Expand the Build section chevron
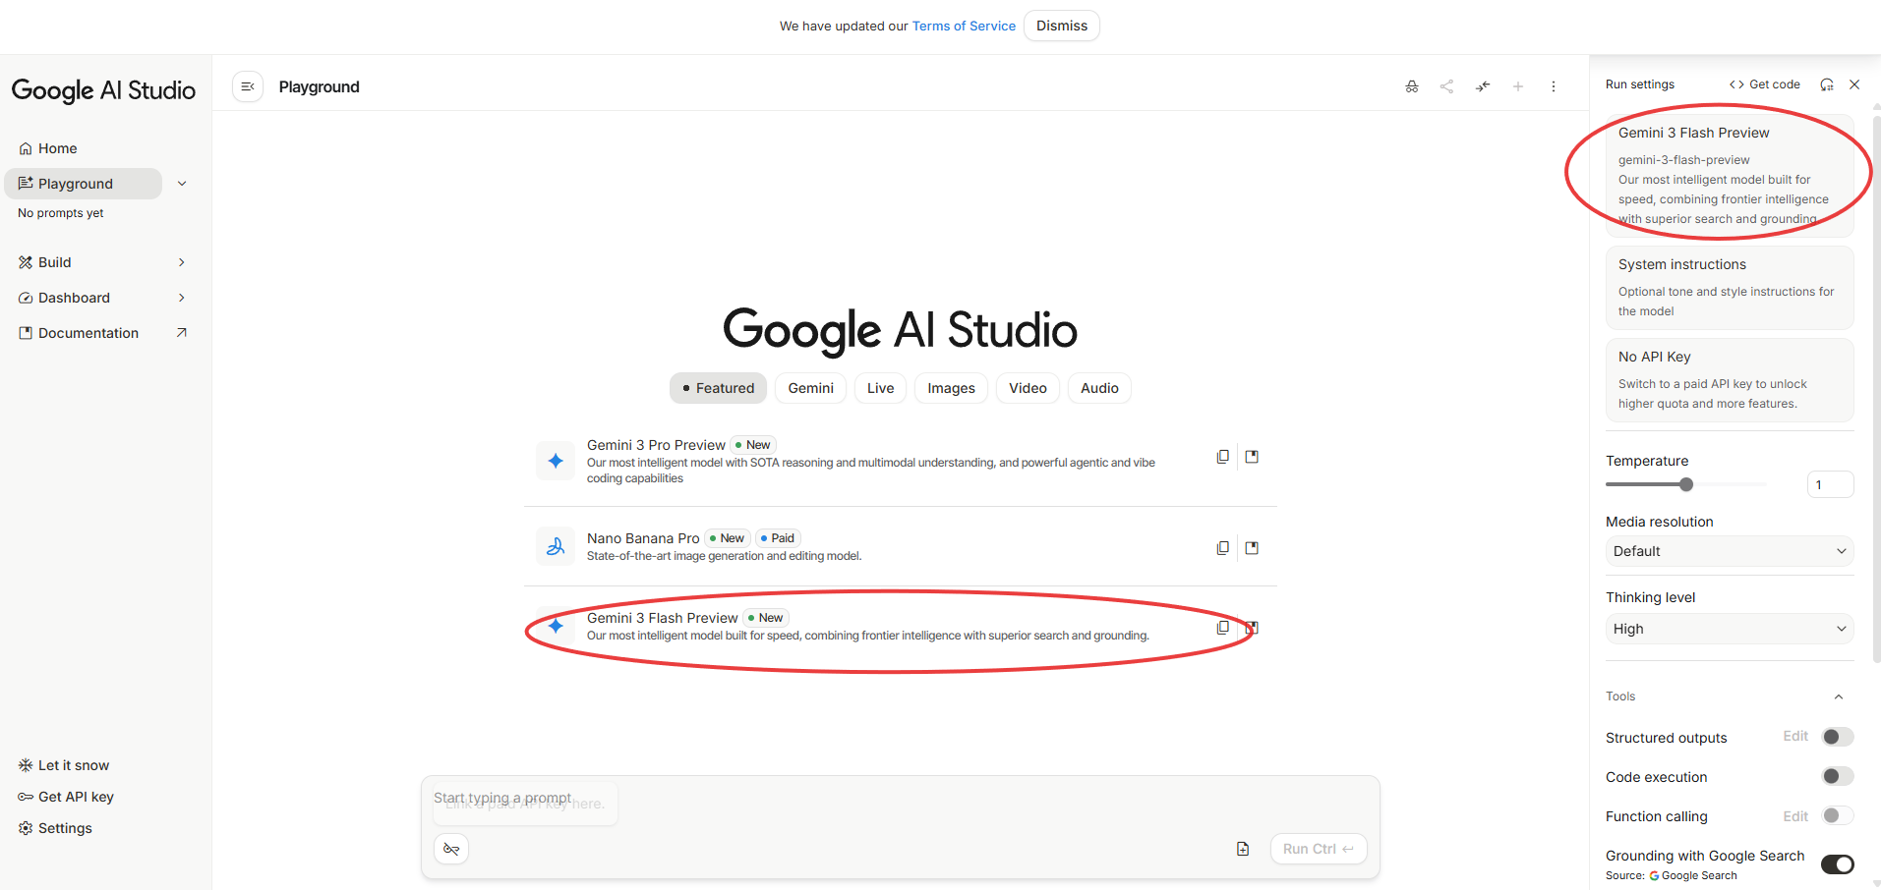Screen dimensions: 1881x890 182,262
